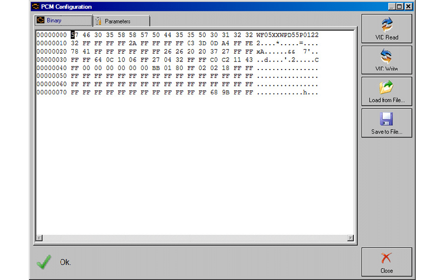
Task: Click the offset label 00000040
Action: coord(52,68)
